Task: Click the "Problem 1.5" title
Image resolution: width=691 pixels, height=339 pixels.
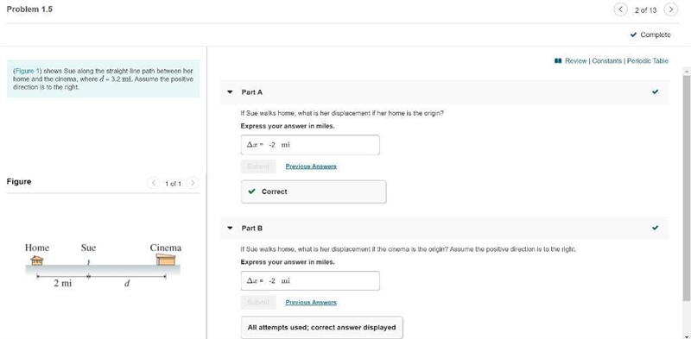Action: pos(29,9)
